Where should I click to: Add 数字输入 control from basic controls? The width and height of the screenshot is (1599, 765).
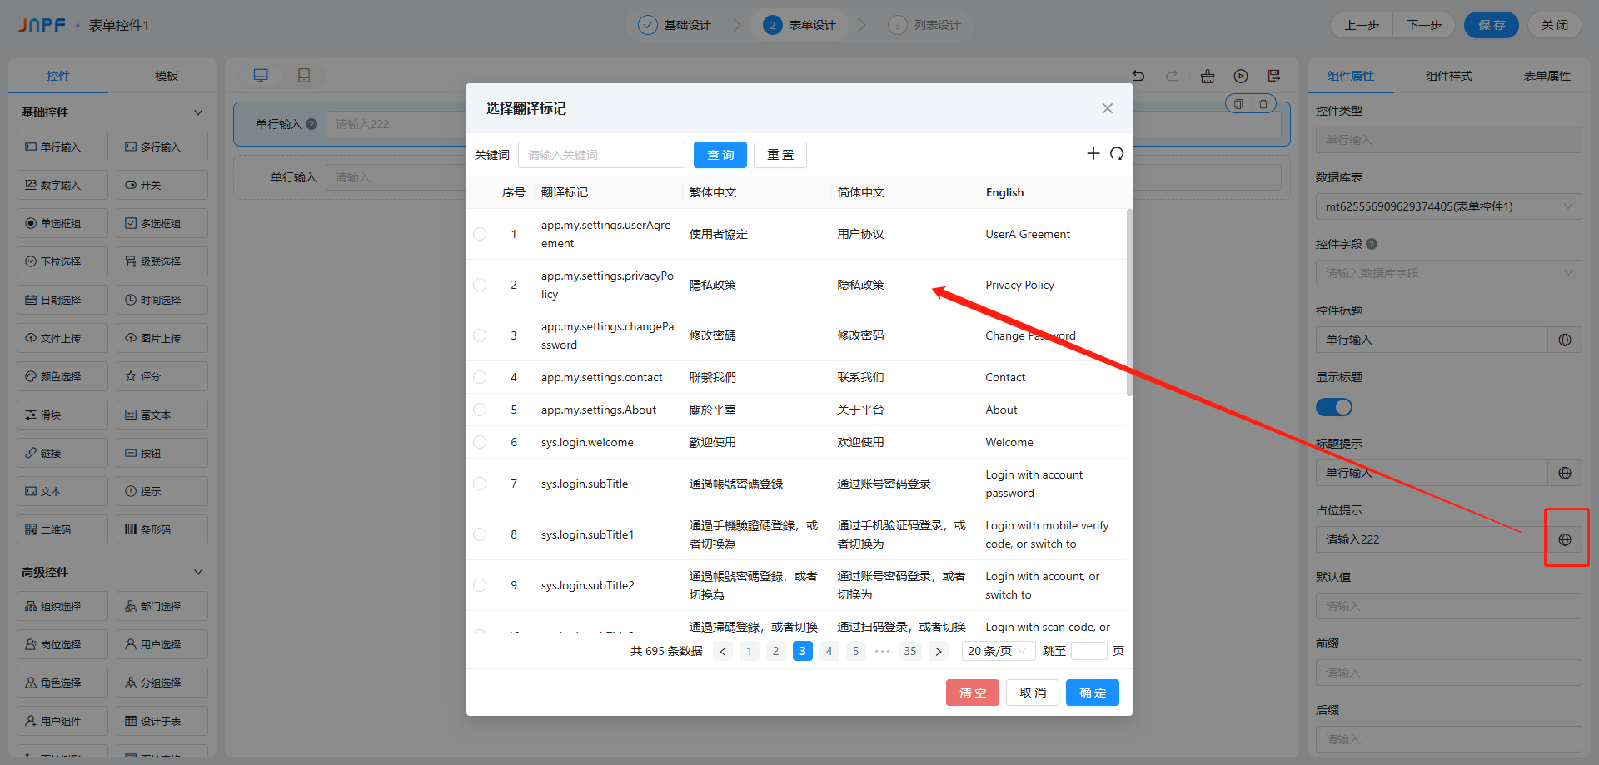tap(62, 185)
